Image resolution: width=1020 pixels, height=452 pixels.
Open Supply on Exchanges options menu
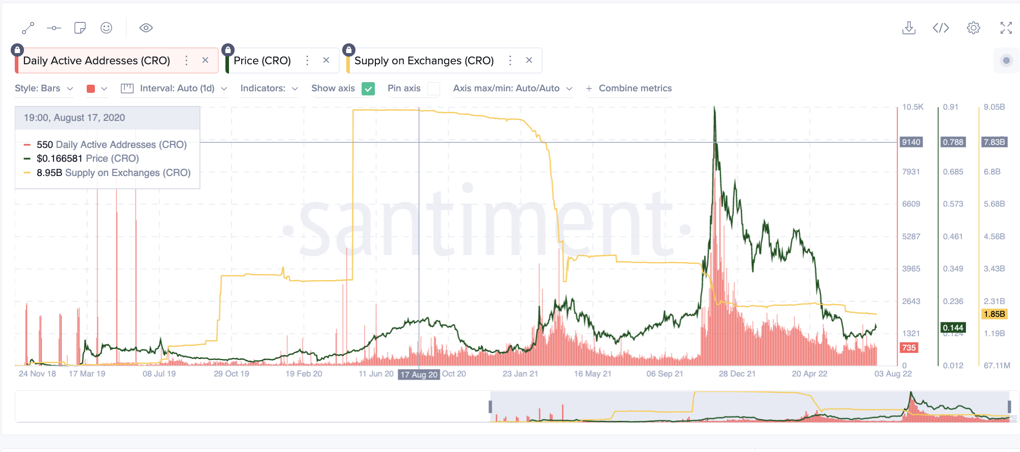[x=510, y=61]
